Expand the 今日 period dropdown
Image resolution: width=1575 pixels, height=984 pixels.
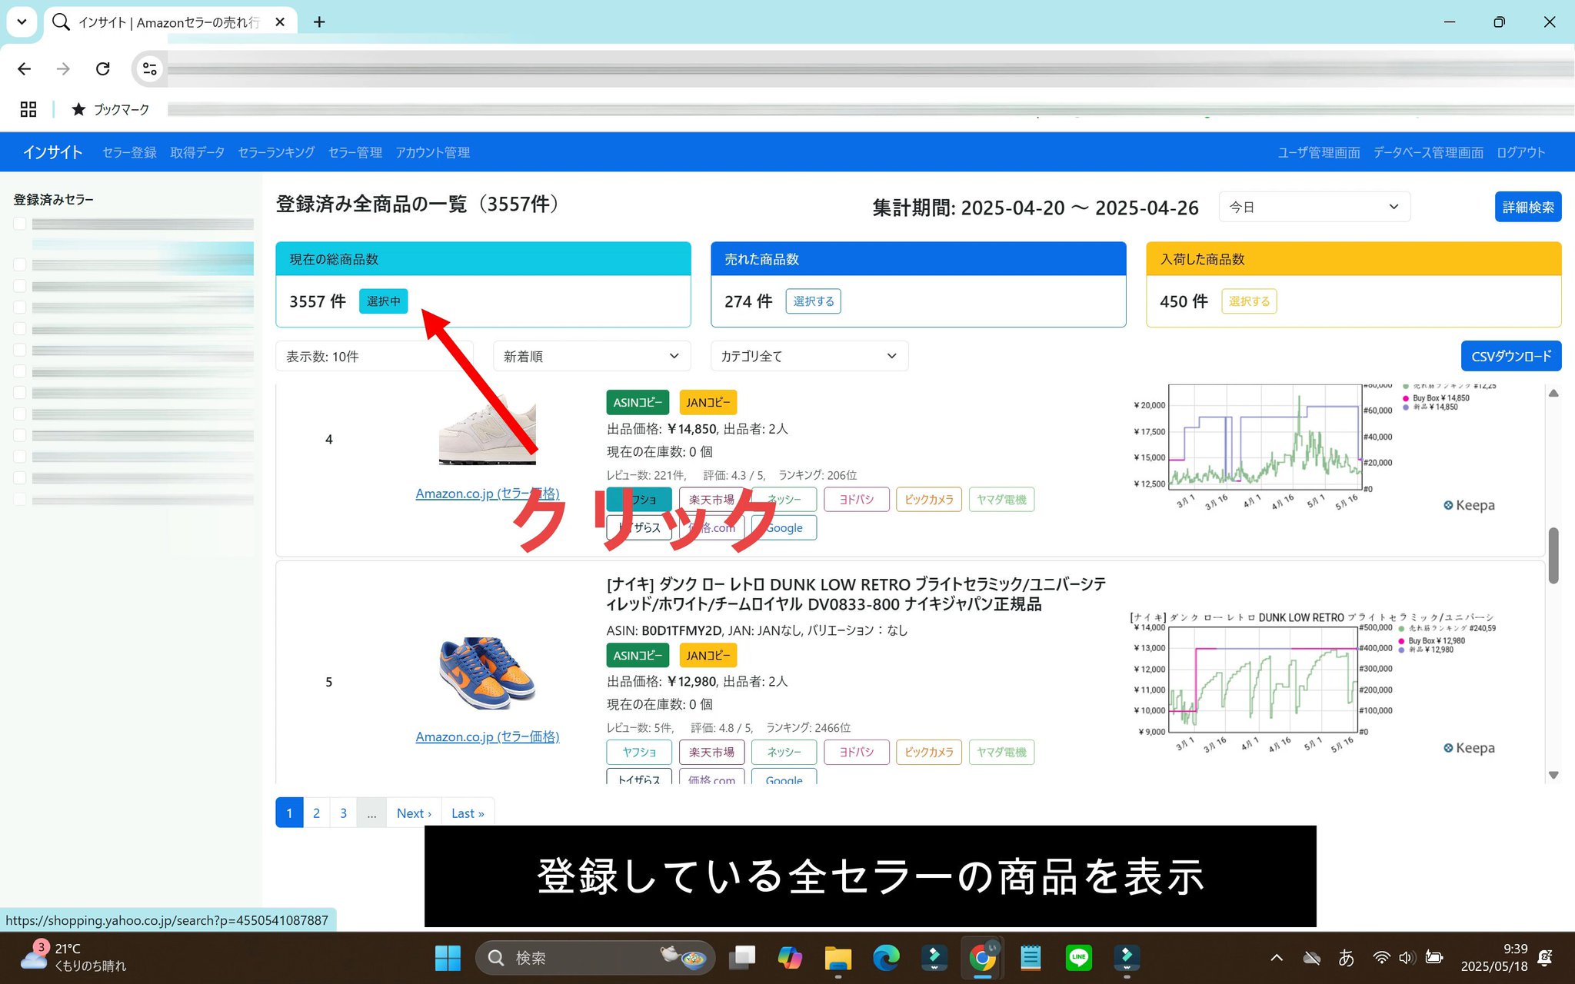coord(1314,207)
